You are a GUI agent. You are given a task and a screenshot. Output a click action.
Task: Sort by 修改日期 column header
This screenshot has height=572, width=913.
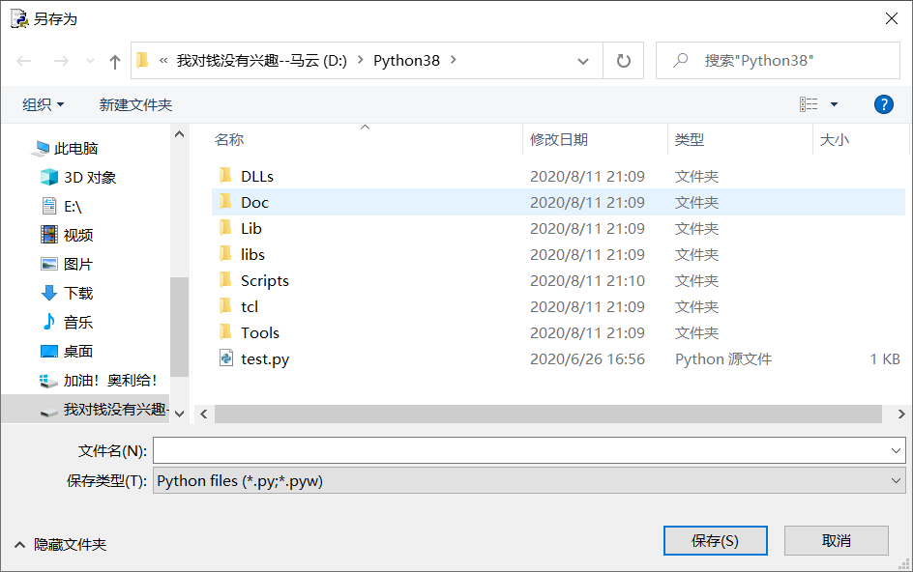click(x=559, y=140)
